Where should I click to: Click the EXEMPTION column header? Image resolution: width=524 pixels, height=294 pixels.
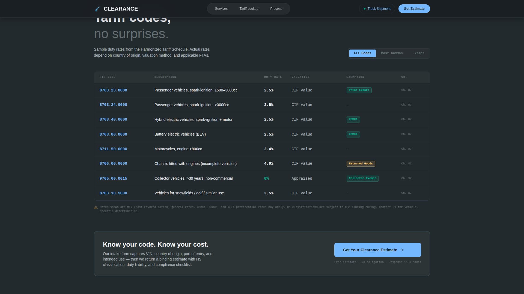point(355,77)
